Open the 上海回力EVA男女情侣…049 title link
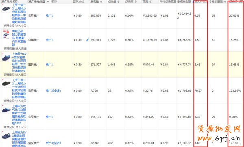 (x=19, y=63)
